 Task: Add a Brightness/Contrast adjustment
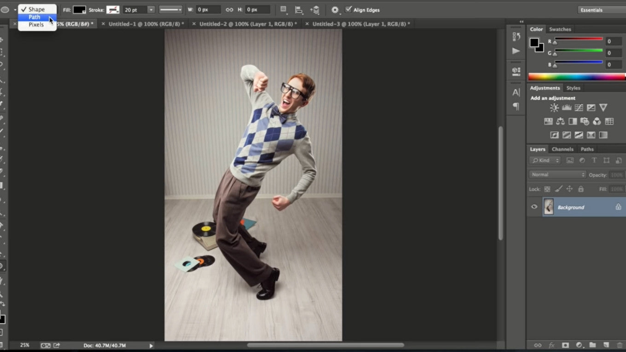tap(554, 108)
